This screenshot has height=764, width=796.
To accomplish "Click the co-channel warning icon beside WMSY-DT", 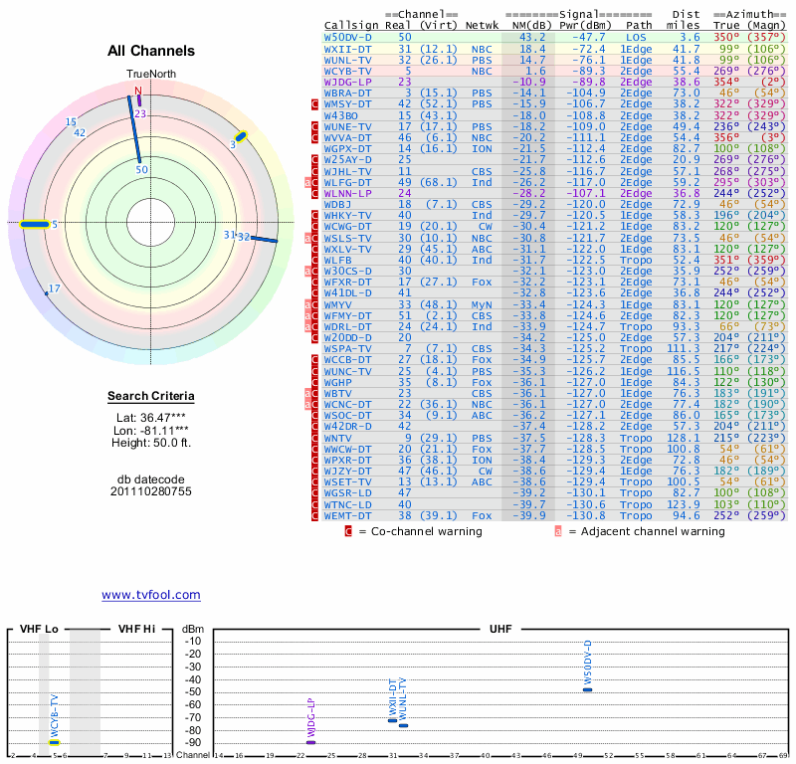I will pyautogui.click(x=315, y=103).
